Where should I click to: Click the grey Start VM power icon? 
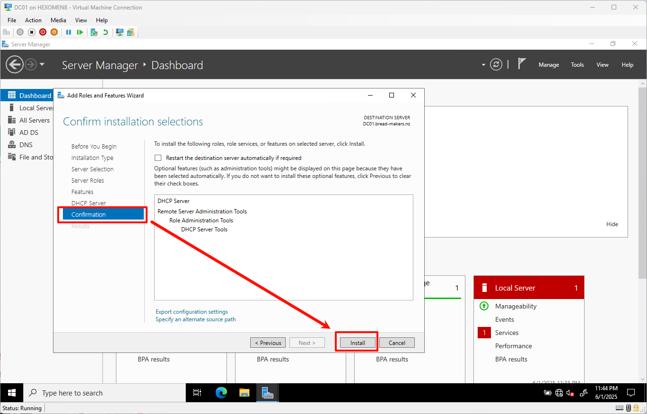pyautogui.click(x=20, y=32)
